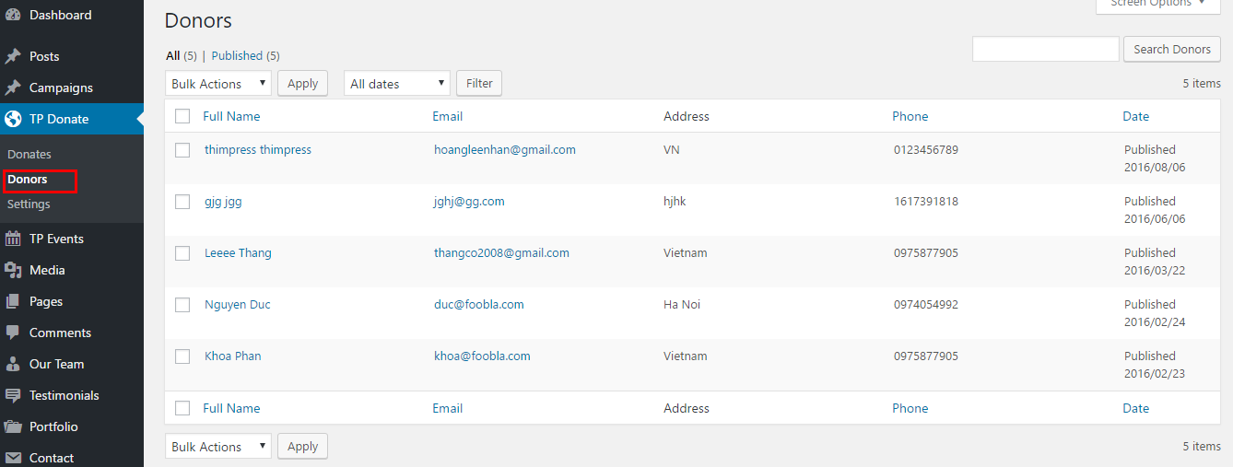Open the Settings submenu under TP Donate
This screenshot has width=1233, height=467.
click(29, 204)
